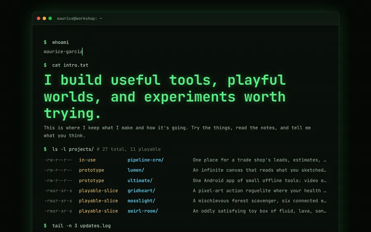
Task: Click the 'I build useful tools' headline
Action: click(x=165, y=96)
